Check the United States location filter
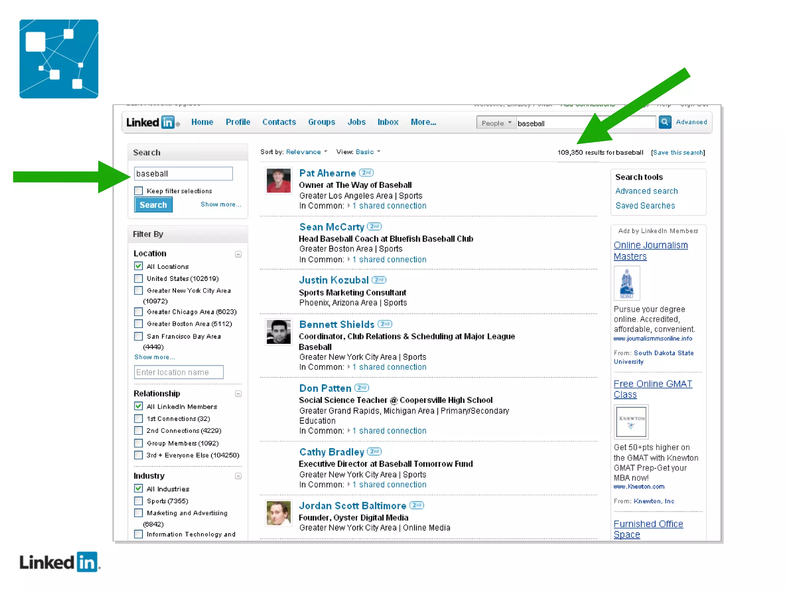Viewport: 786px width, 590px height. point(139,278)
